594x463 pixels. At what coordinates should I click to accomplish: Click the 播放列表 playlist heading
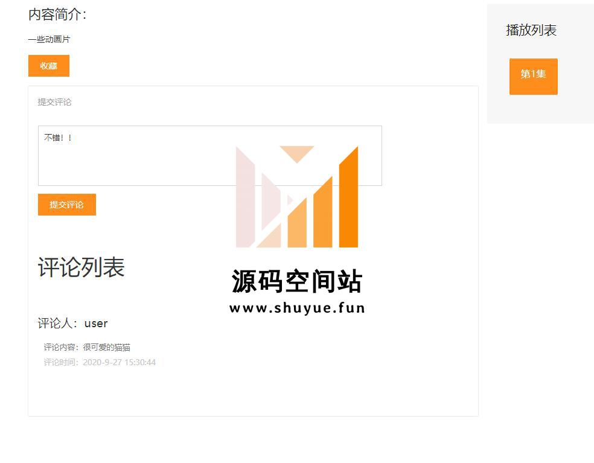pos(531,30)
